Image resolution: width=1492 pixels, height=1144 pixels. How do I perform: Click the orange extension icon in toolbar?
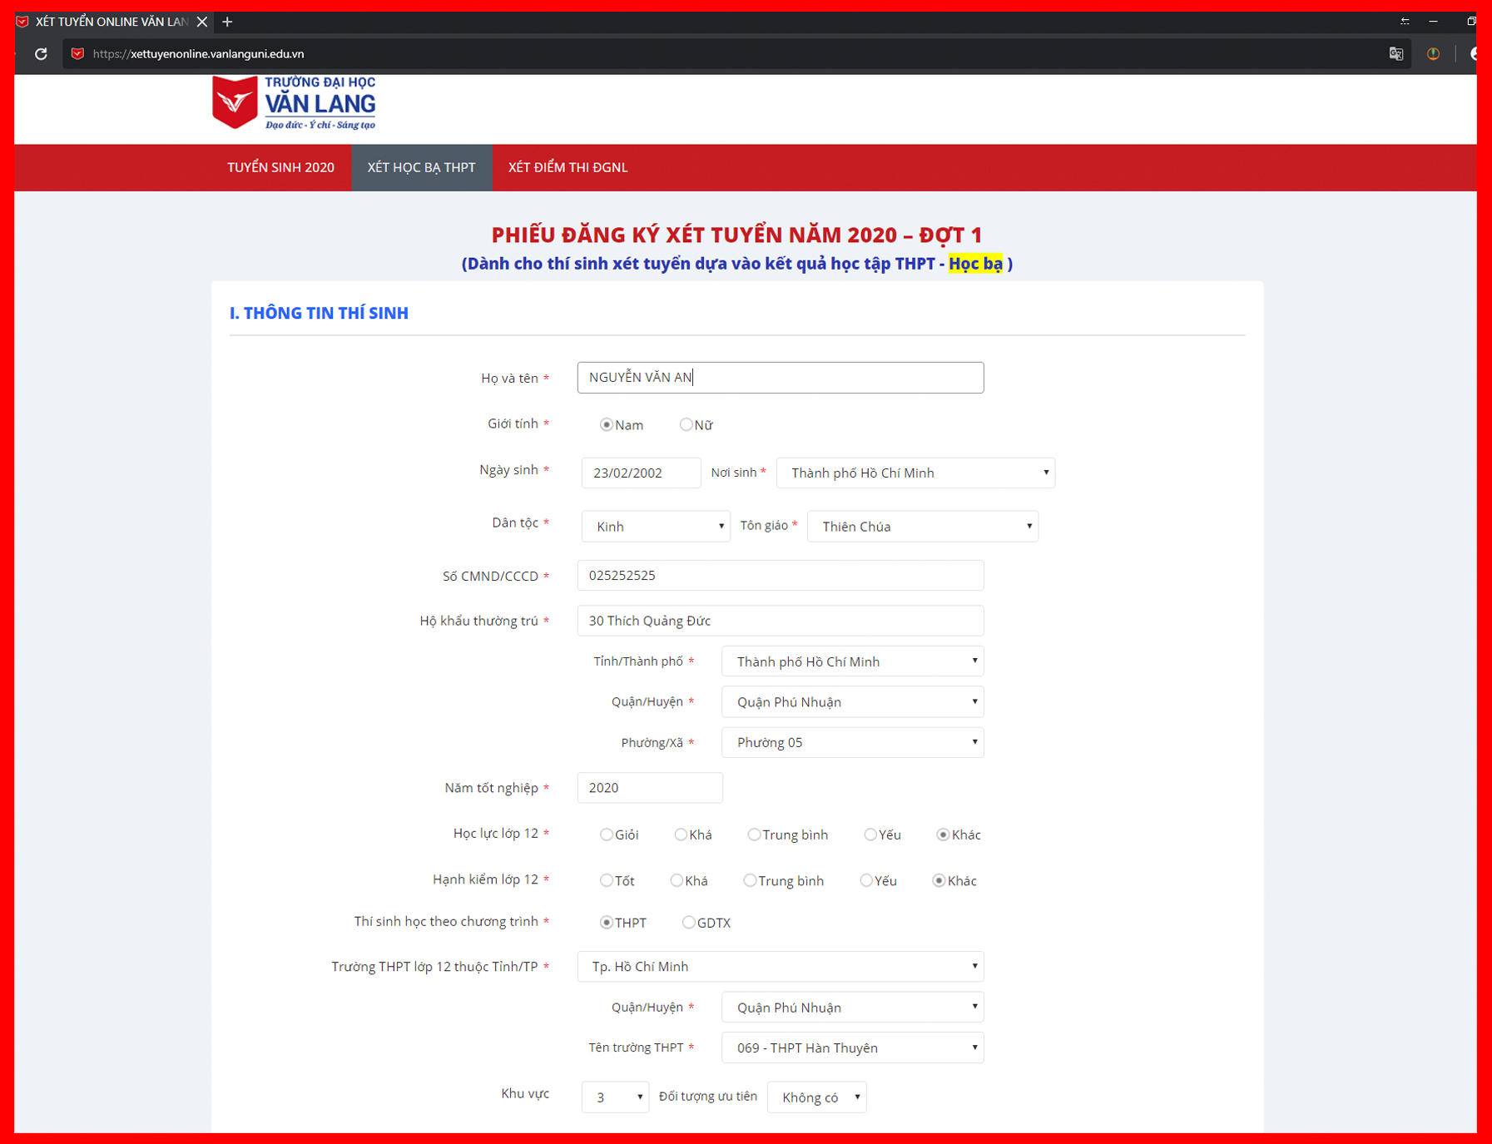1433,54
